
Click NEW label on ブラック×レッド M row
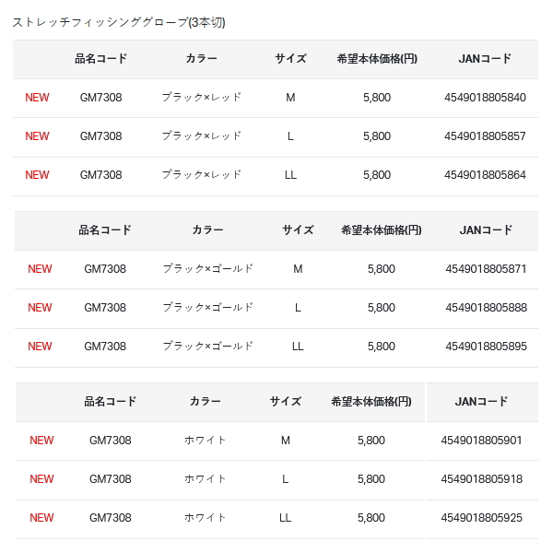tap(38, 98)
